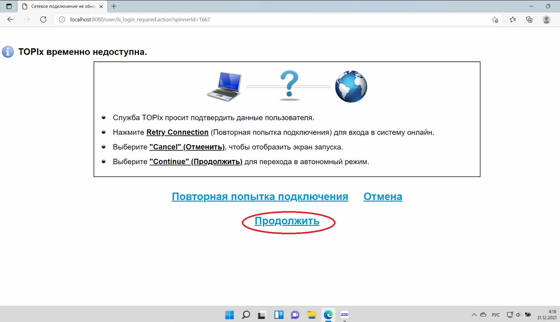The height and width of the screenshot is (322, 560).
Task: Open the Collections icon
Action: click(x=529, y=19)
